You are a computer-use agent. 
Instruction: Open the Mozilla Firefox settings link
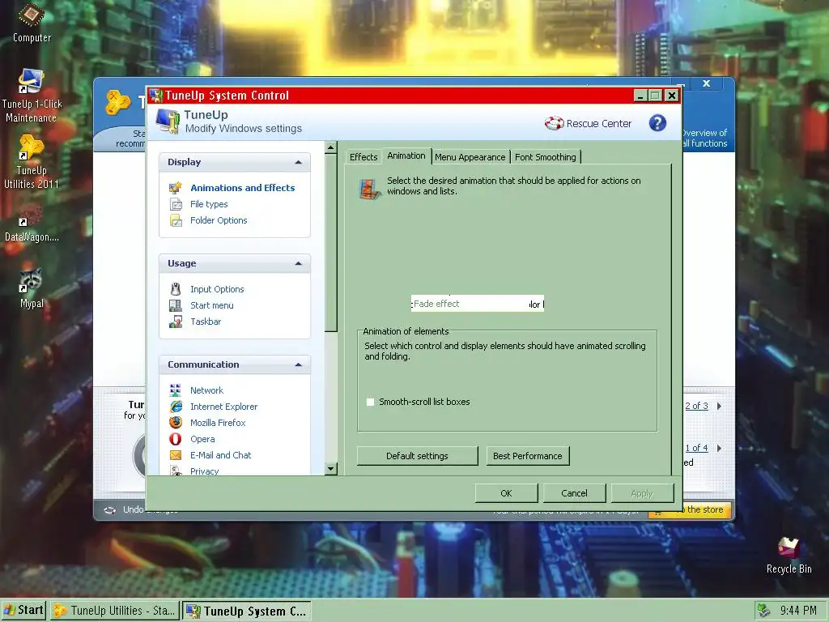pos(218,423)
